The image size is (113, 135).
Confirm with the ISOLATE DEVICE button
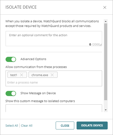coord(92,125)
